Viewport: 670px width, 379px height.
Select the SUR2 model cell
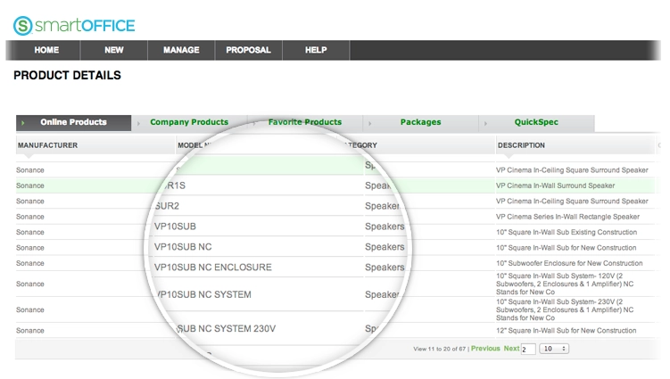coord(167,206)
